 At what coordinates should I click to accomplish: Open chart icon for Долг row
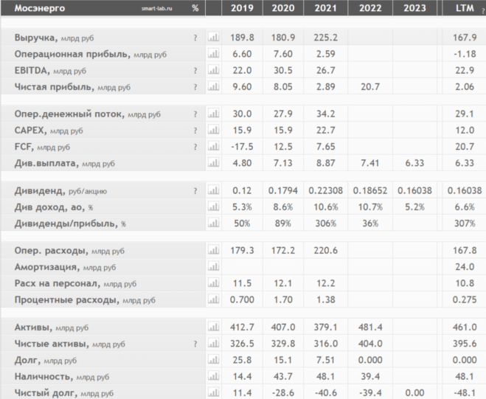click(214, 360)
